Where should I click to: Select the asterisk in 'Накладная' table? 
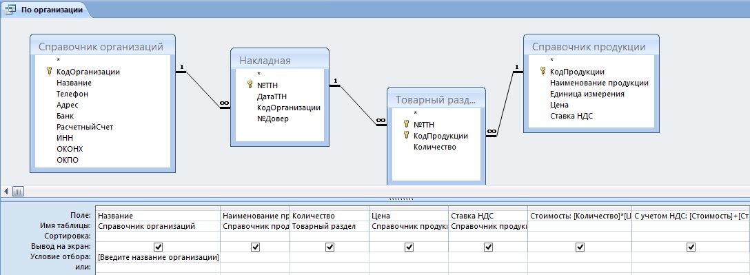[x=259, y=74]
